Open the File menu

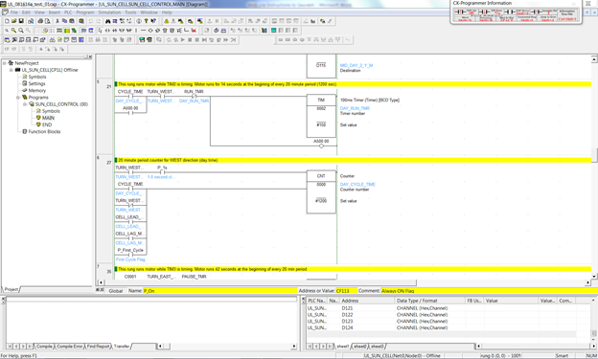tap(14, 12)
